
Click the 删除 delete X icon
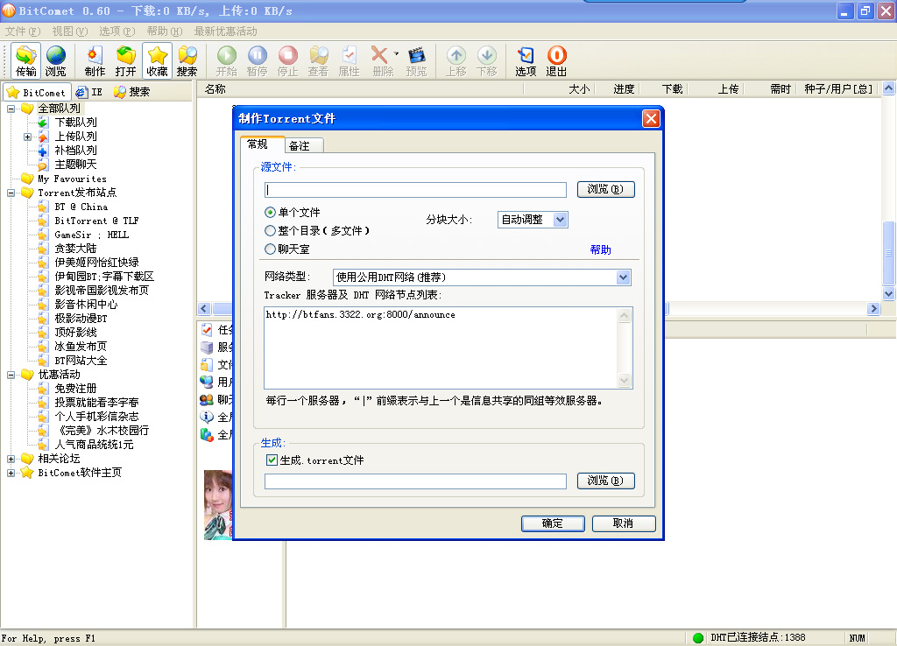[380, 60]
